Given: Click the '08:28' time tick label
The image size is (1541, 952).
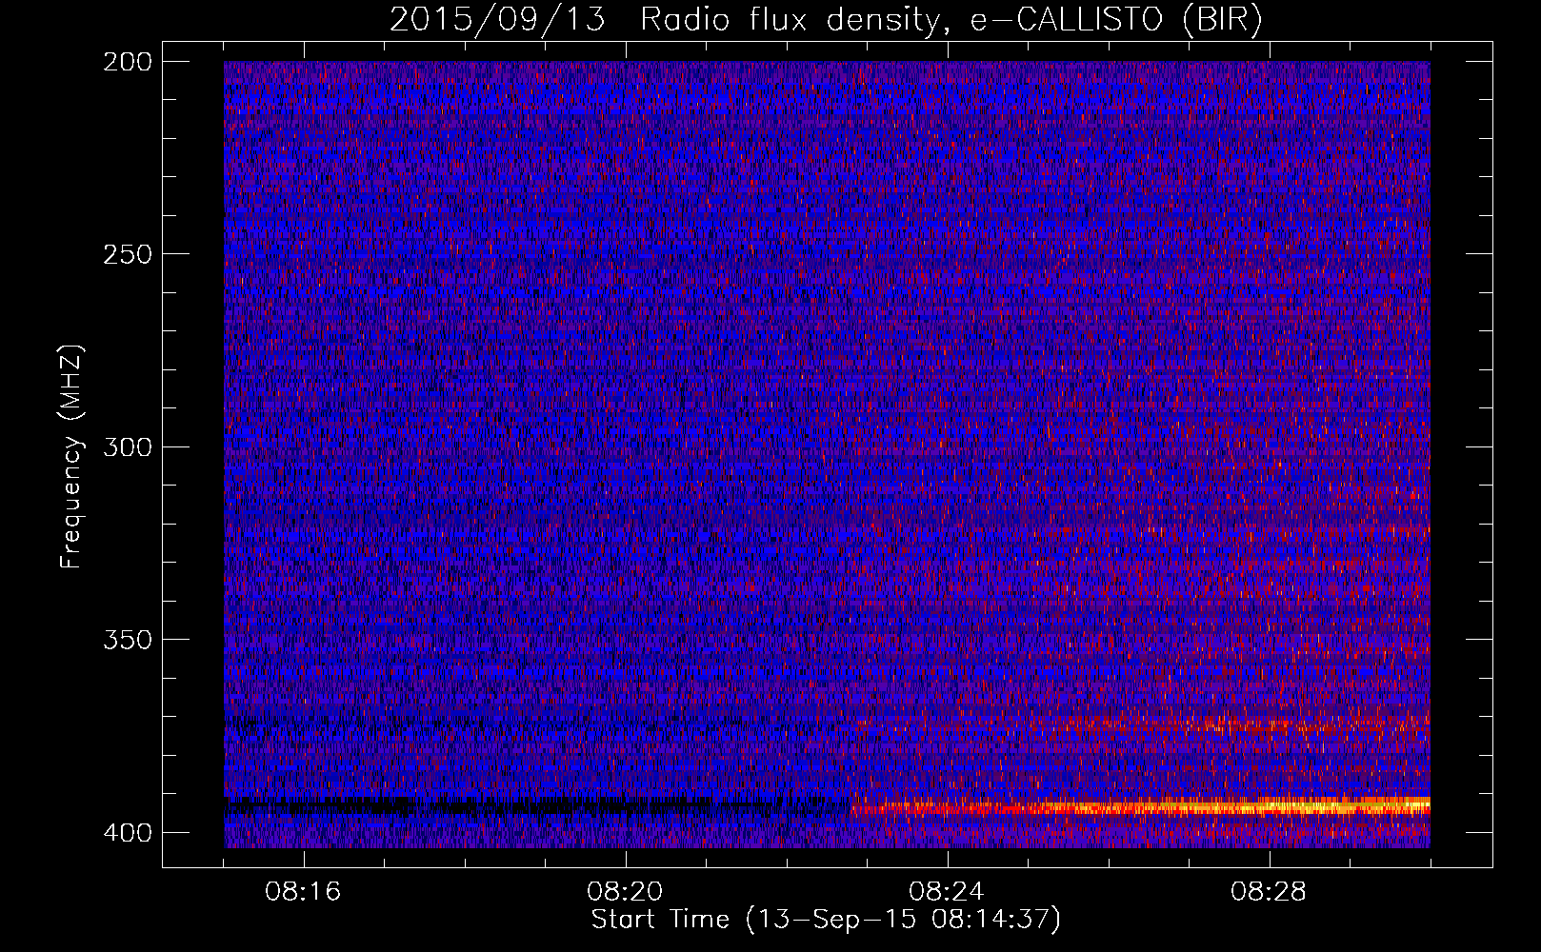Looking at the screenshot, I should (x=1270, y=892).
